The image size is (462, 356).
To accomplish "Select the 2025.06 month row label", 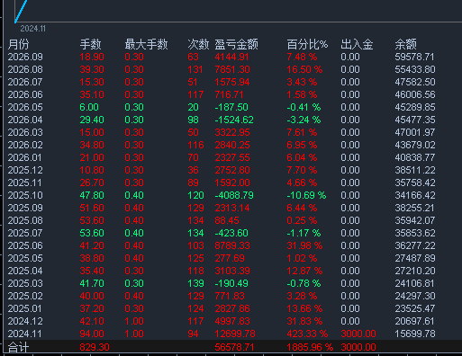I will [25, 245].
